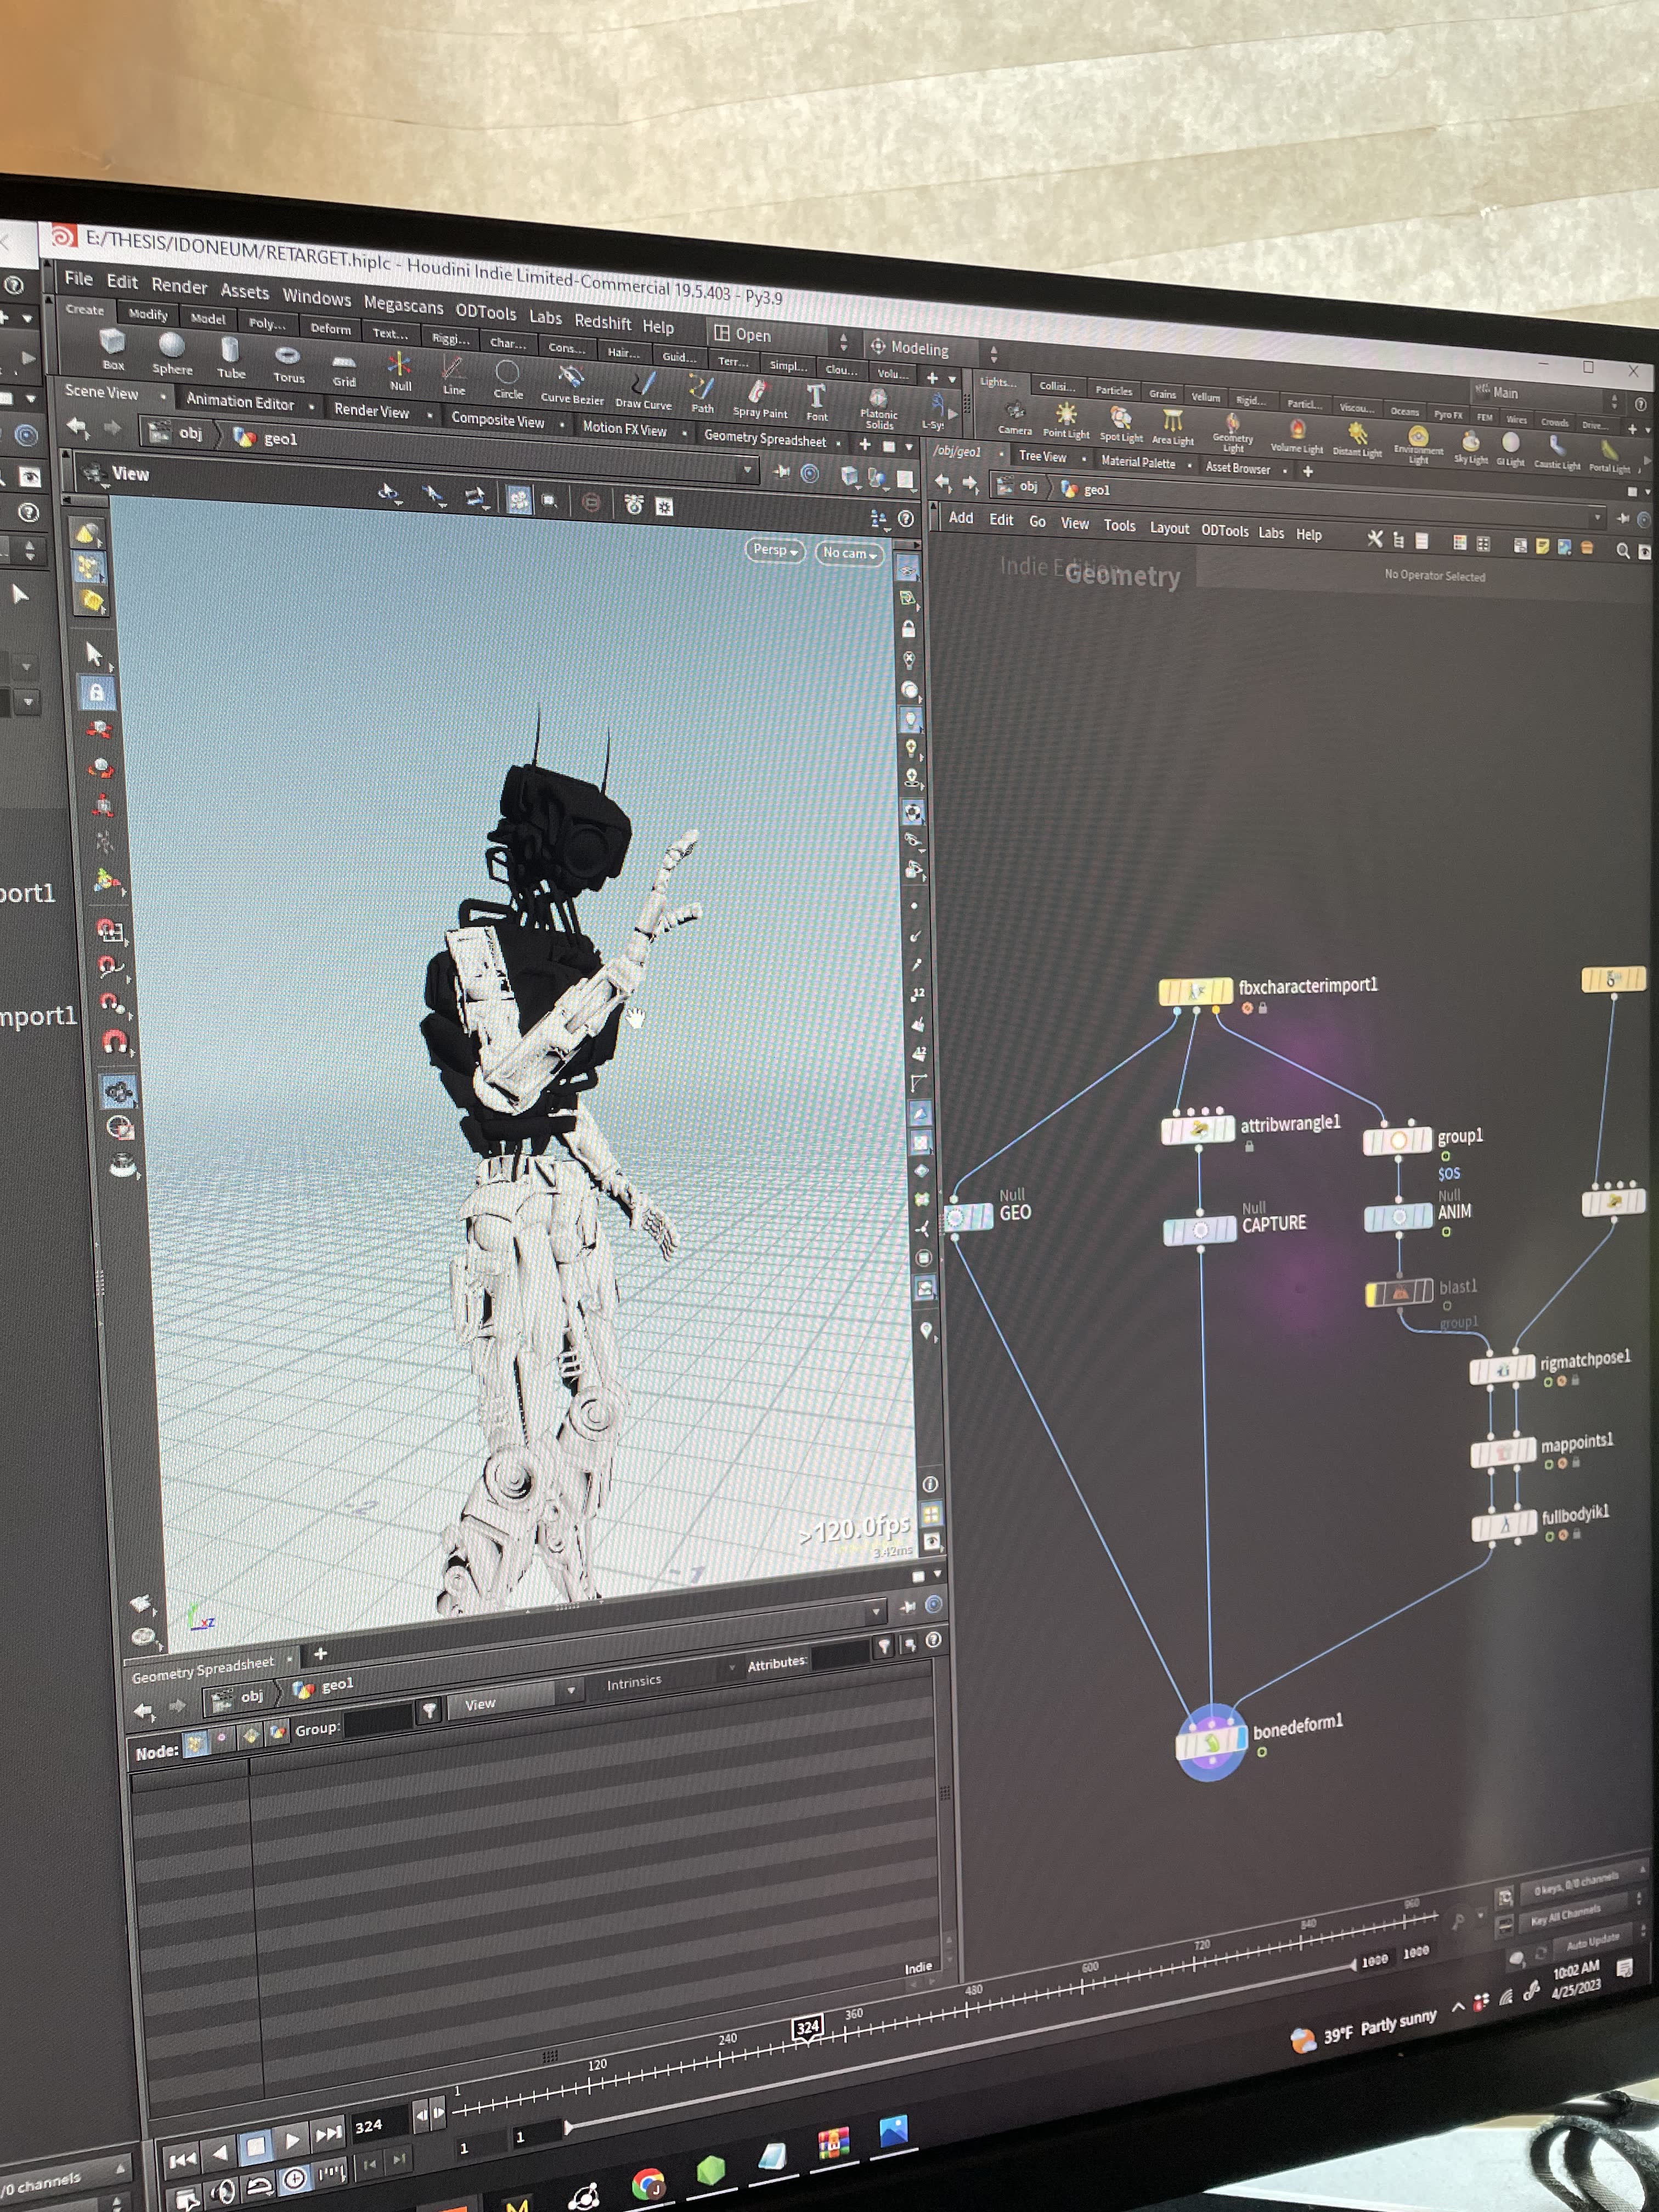Switch to the Animation Editor tab
The width and height of the screenshot is (1659, 2212).
tap(240, 402)
